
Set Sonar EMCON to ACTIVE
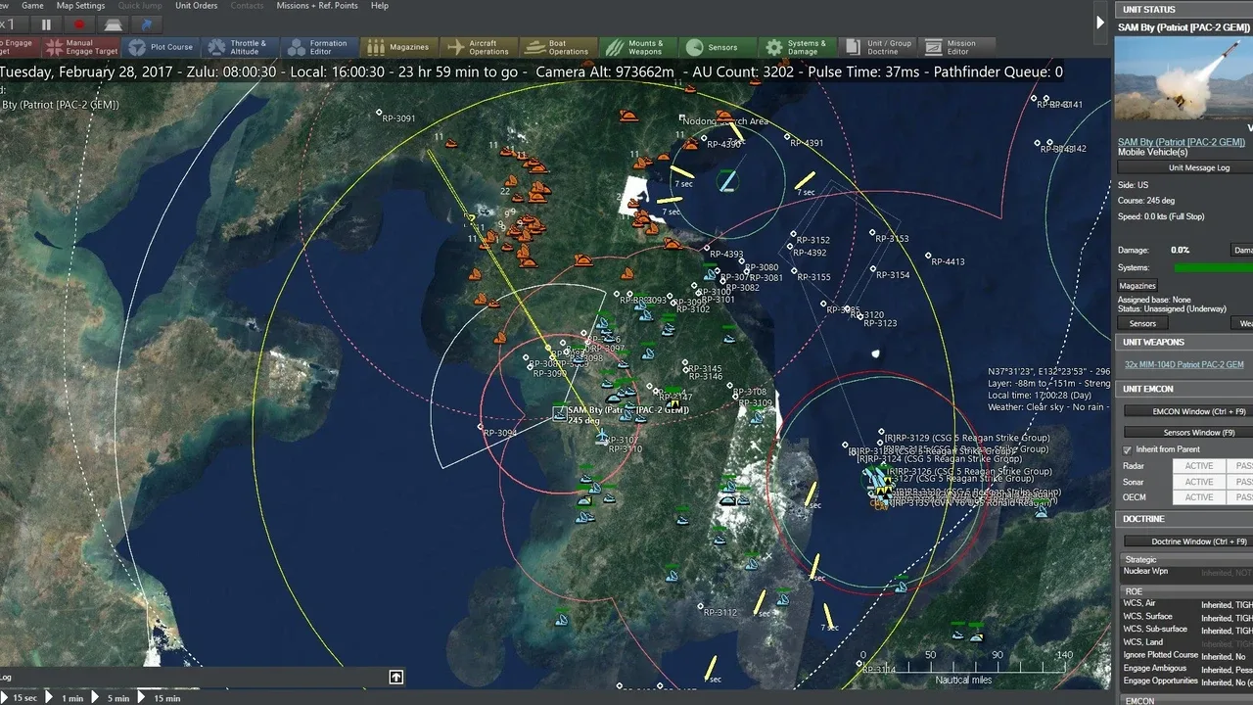(1199, 482)
